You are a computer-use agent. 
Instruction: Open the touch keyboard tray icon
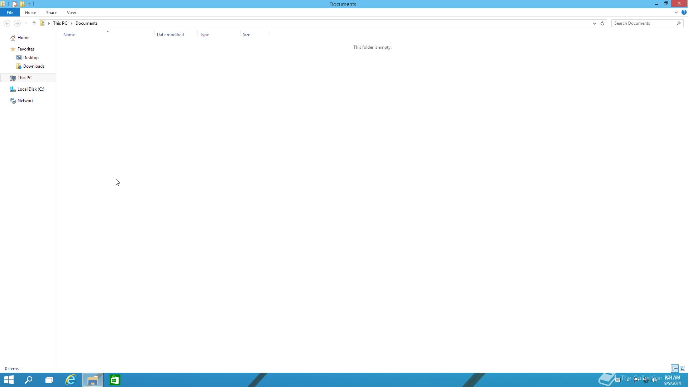618,380
